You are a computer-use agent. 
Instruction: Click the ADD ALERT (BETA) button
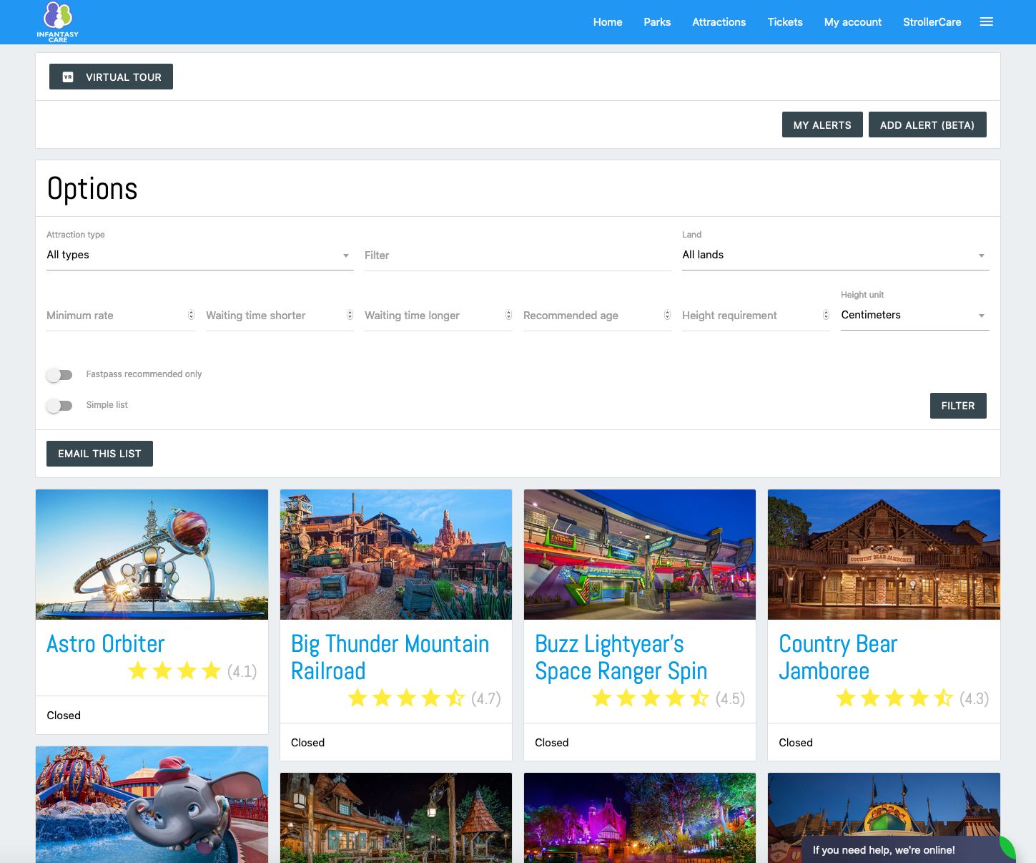927,125
